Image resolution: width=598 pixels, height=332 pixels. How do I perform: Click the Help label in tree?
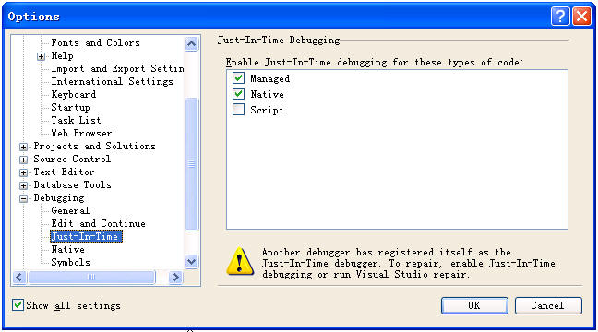(62, 55)
